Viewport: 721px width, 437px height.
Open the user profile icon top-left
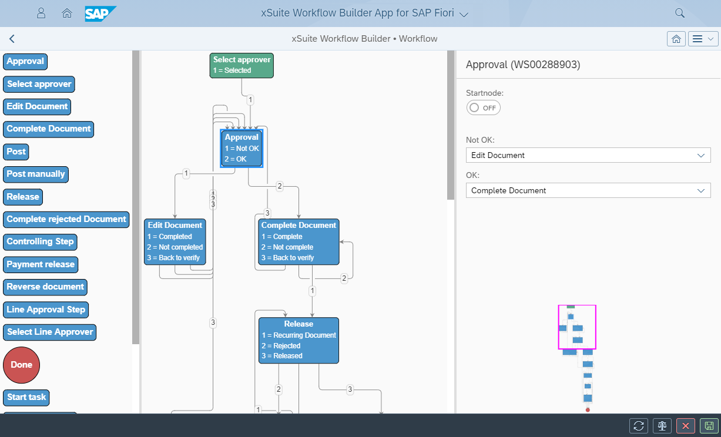(x=41, y=12)
